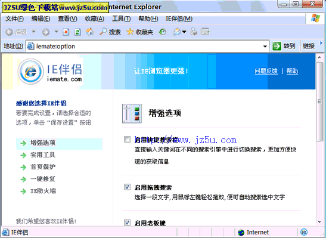The image size is (326, 238).
Task: Click the Refresh page icon
Action: click(x=77, y=32)
